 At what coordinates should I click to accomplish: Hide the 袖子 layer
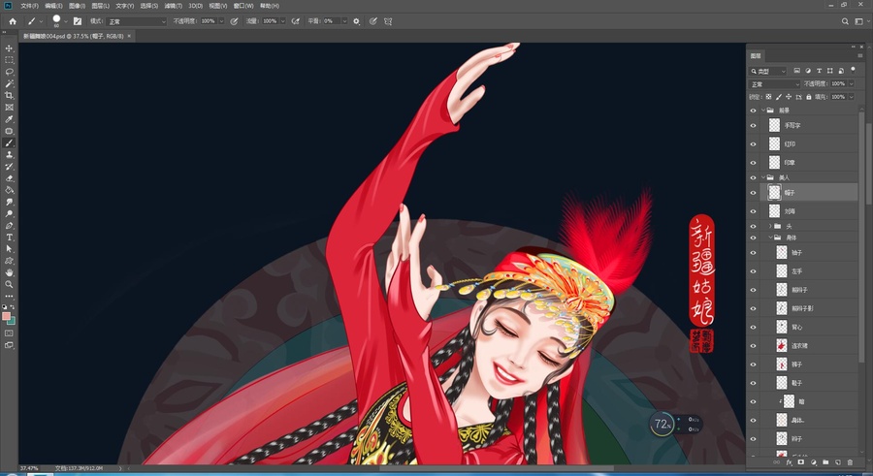click(x=754, y=253)
